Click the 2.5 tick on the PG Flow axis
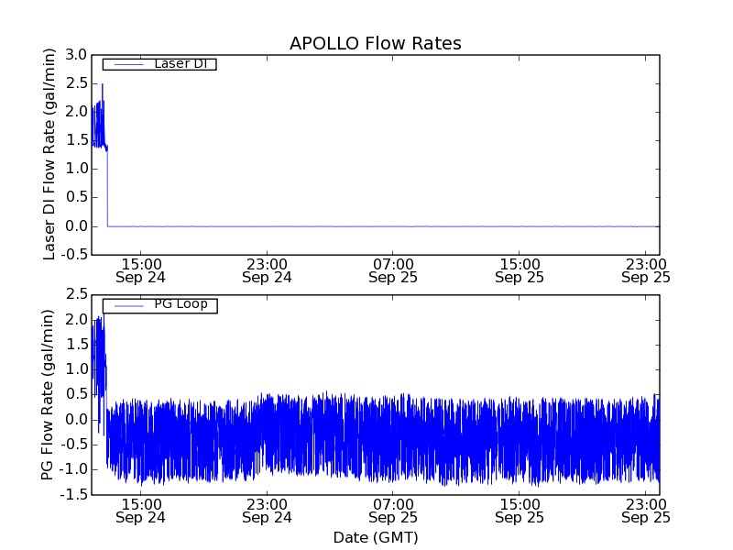 pos(76,294)
